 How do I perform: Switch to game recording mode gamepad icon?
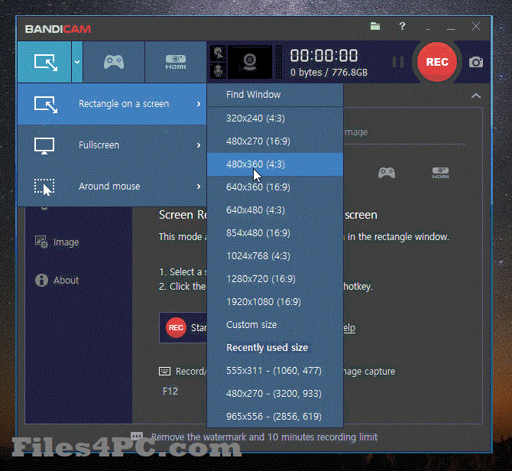tap(114, 62)
